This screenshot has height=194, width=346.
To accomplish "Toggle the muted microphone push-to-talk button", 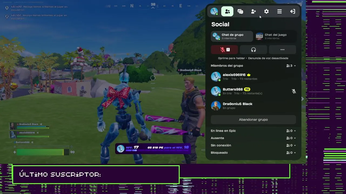I will (x=225, y=50).
